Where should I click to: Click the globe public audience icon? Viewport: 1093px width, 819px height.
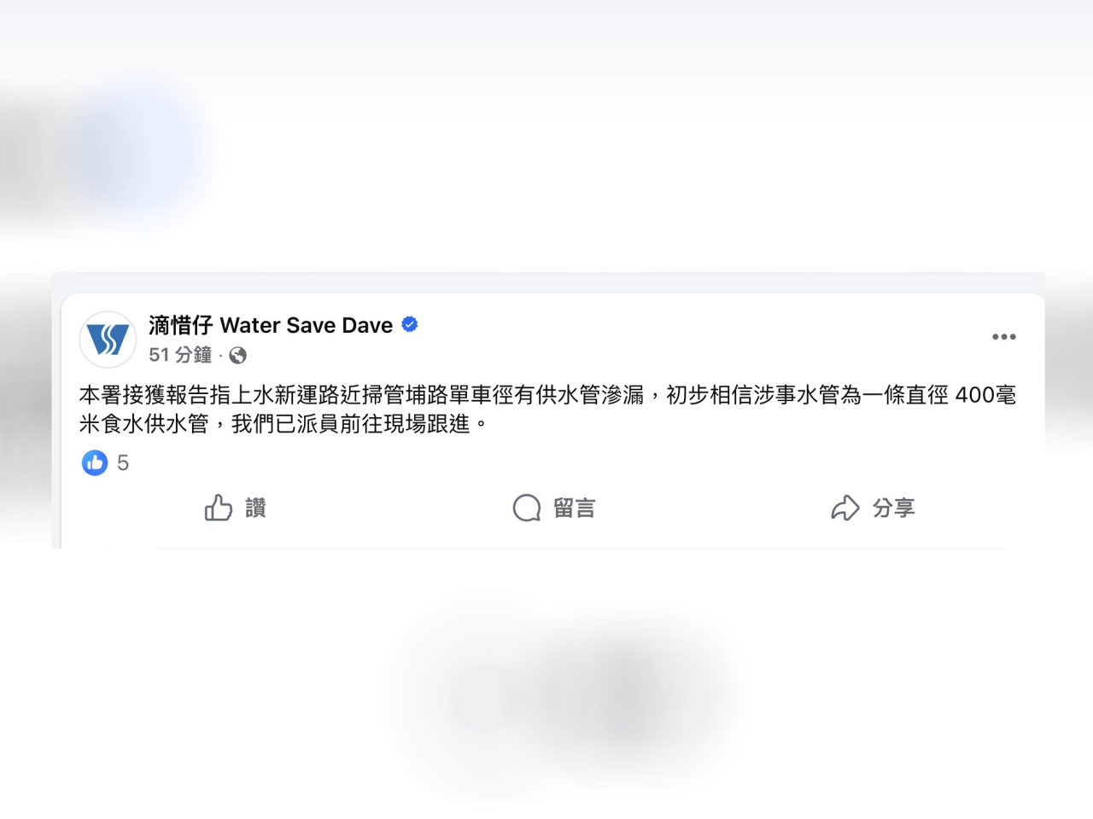[238, 355]
